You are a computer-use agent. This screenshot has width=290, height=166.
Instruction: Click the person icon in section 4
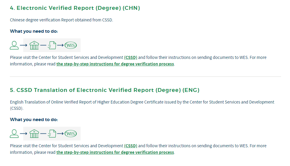(x=14, y=45)
